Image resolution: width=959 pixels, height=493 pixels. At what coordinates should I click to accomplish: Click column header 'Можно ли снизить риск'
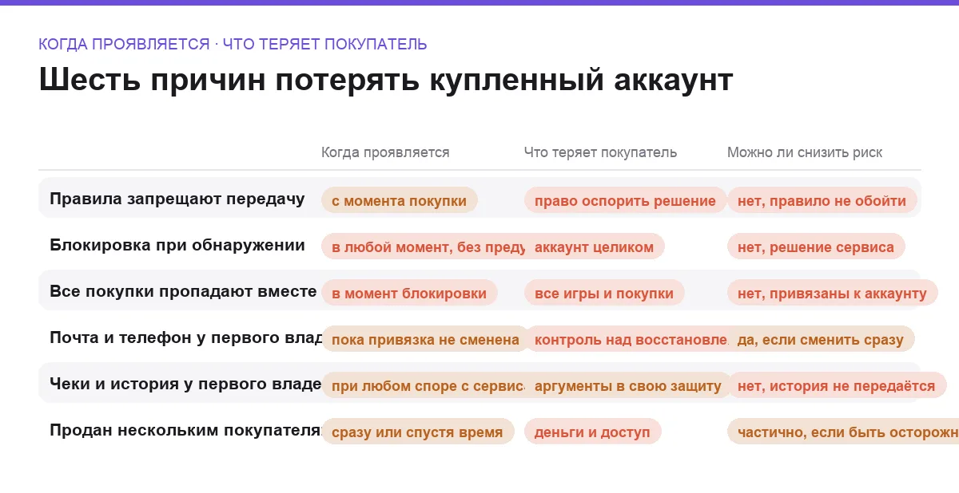click(805, 152)
